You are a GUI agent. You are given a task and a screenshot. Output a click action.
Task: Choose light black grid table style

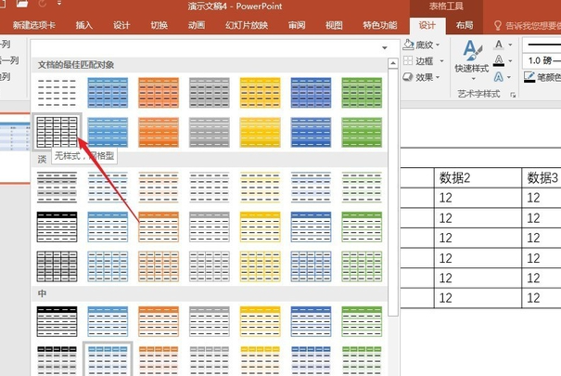[x=57, y=266]
